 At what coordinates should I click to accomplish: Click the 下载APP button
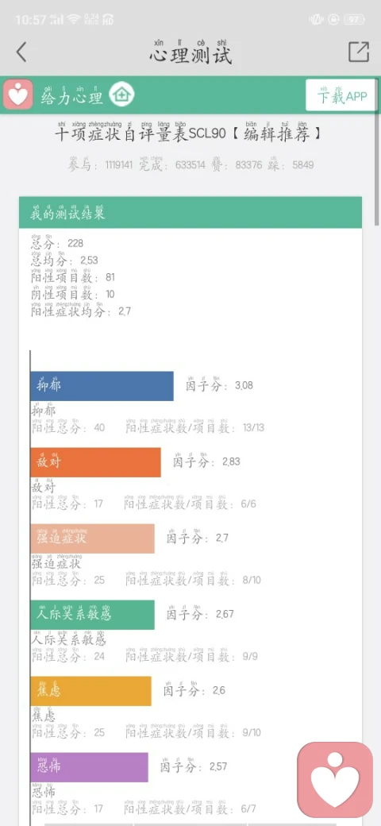[x=341, y=95]
